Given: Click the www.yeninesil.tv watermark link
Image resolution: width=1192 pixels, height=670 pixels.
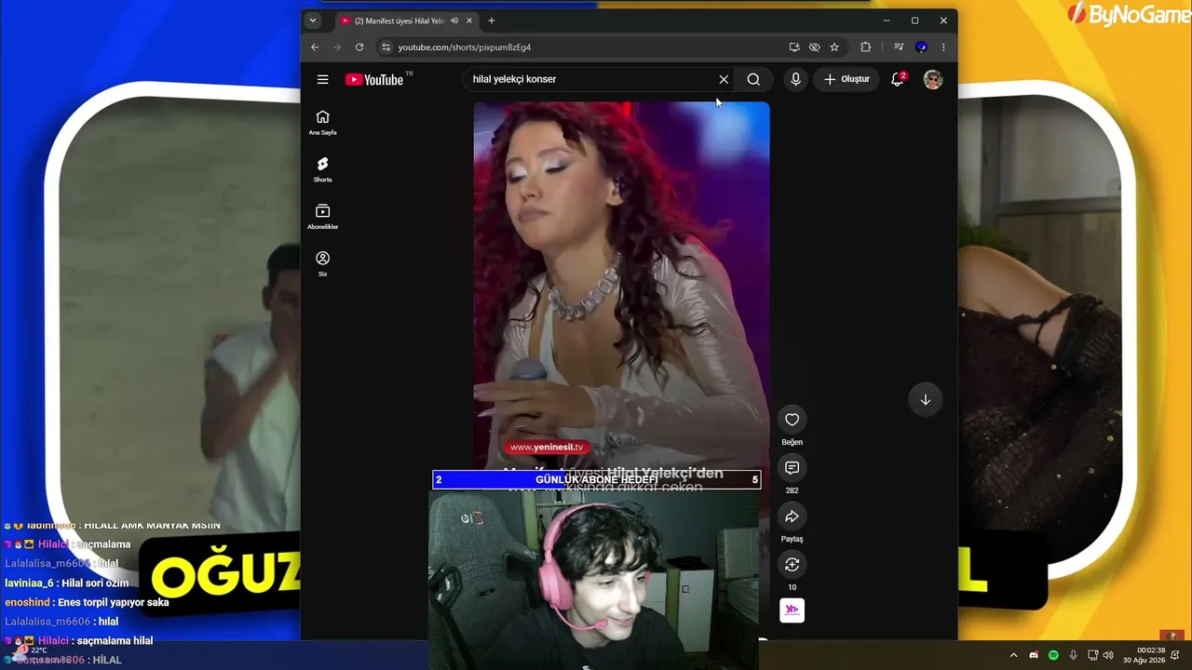Looking at the screenshot, I should (547, 447).
